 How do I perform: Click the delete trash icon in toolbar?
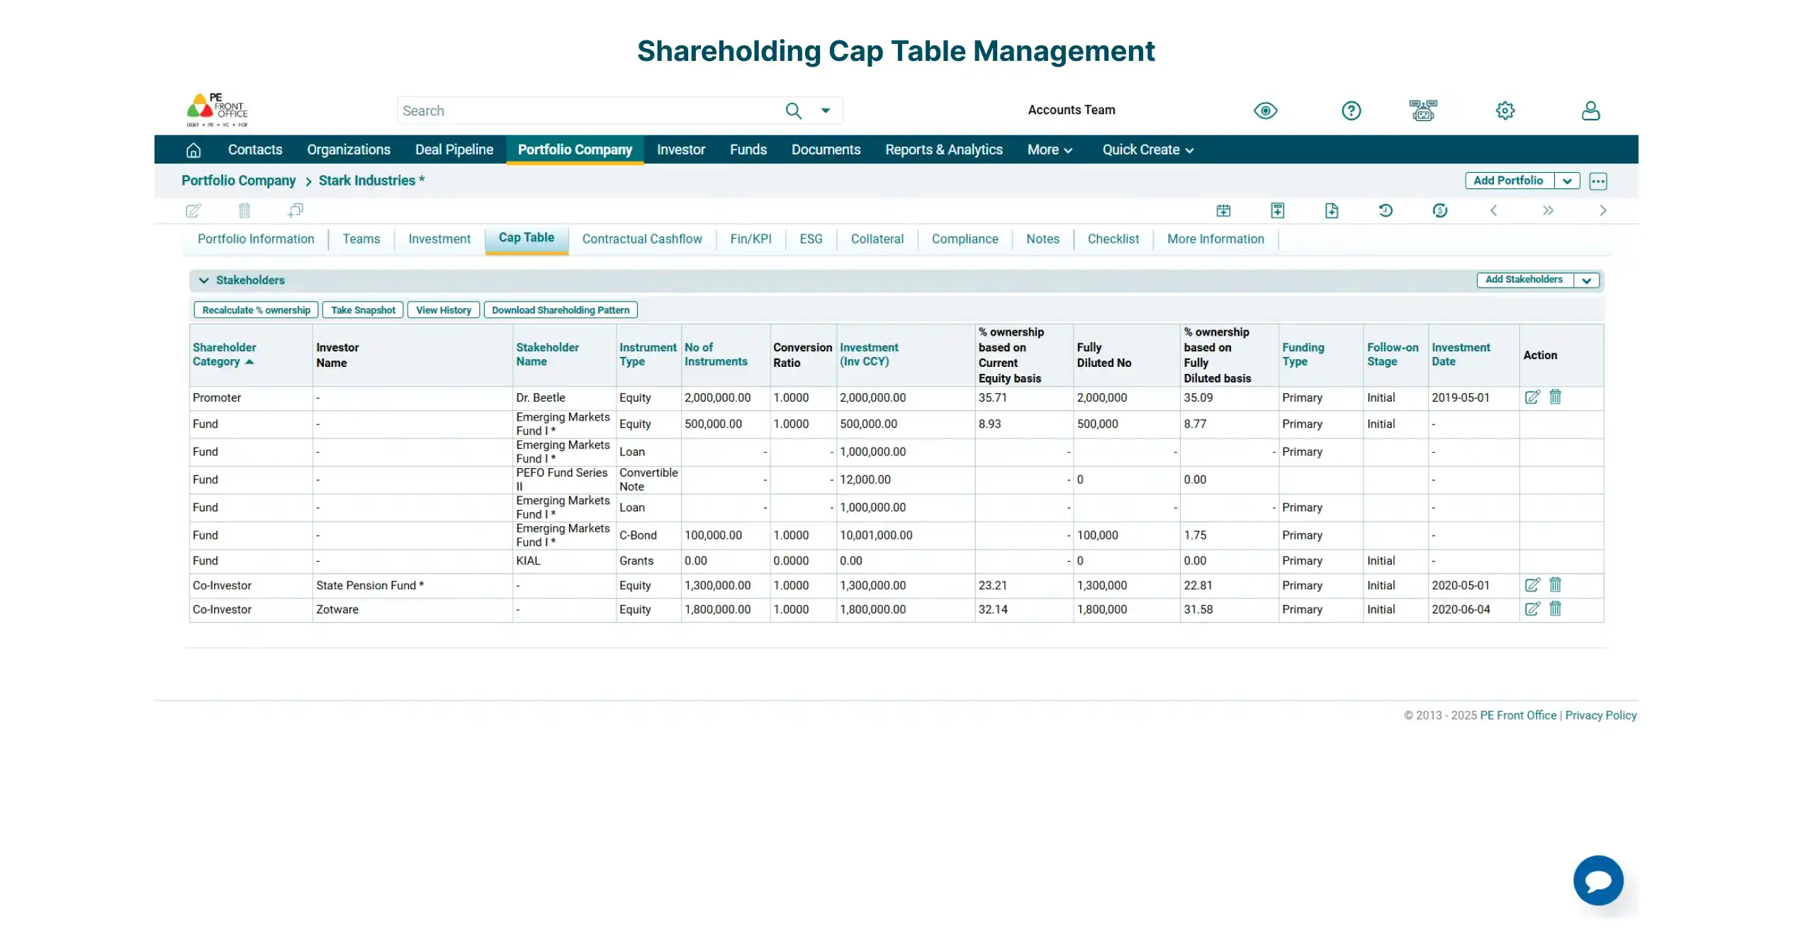[244, 210]
